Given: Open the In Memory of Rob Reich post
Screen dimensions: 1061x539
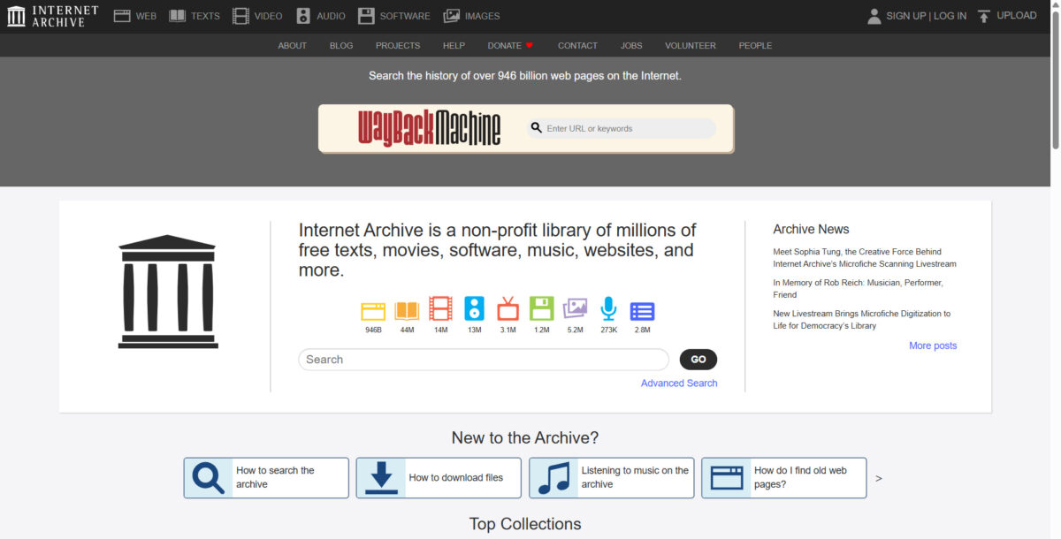Looking at the screenshot, I should 858,289.
